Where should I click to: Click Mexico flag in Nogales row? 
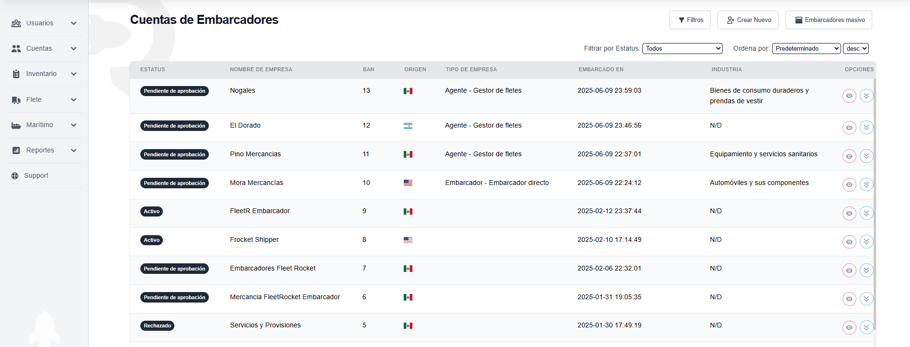coord(408,91)
